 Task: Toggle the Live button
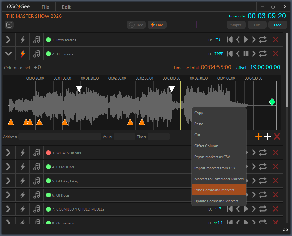coord(157,25)
